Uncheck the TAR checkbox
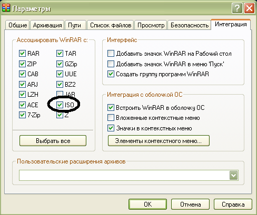The image size is (257, 215). click(60, 53)
